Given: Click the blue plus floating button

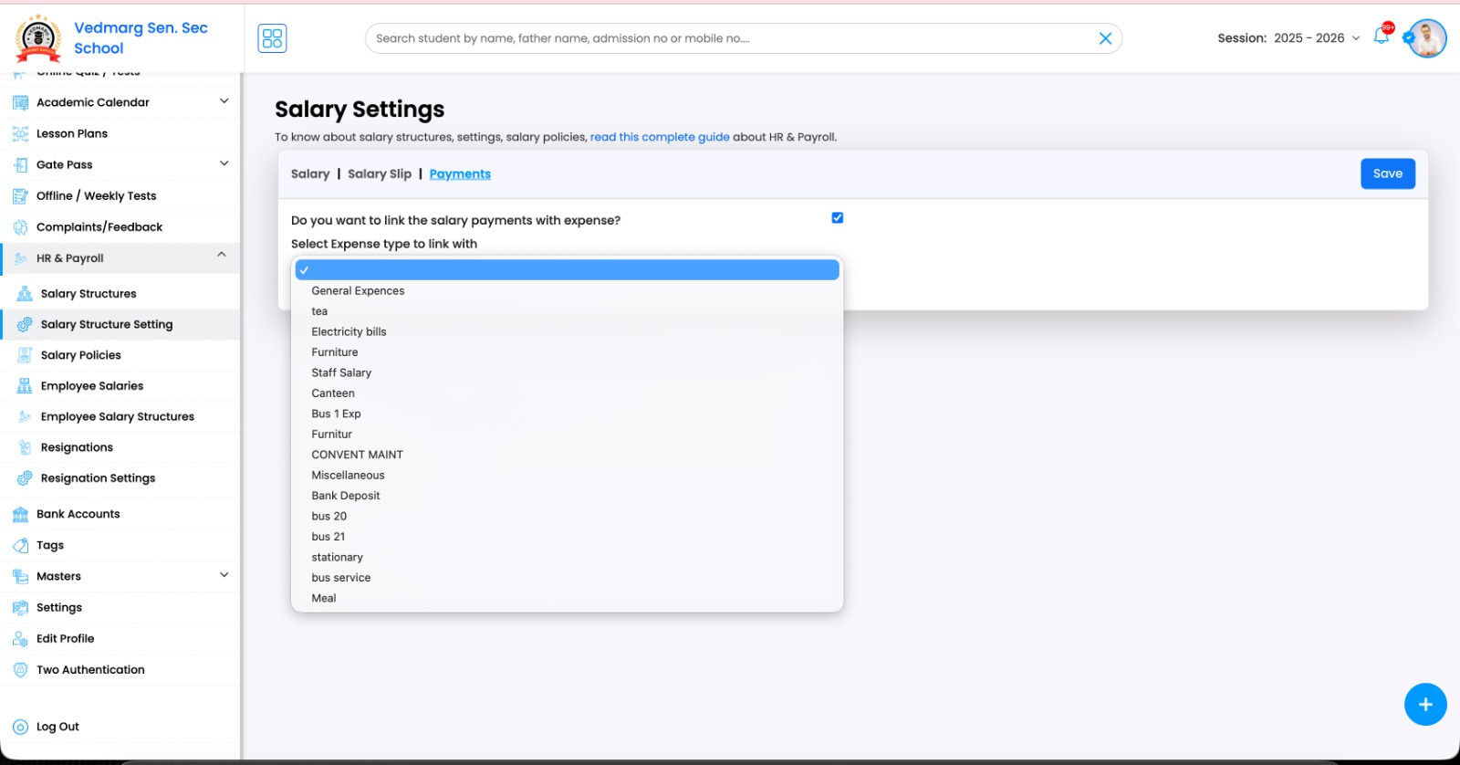Looking at the screenshot, I should 1424,704.
